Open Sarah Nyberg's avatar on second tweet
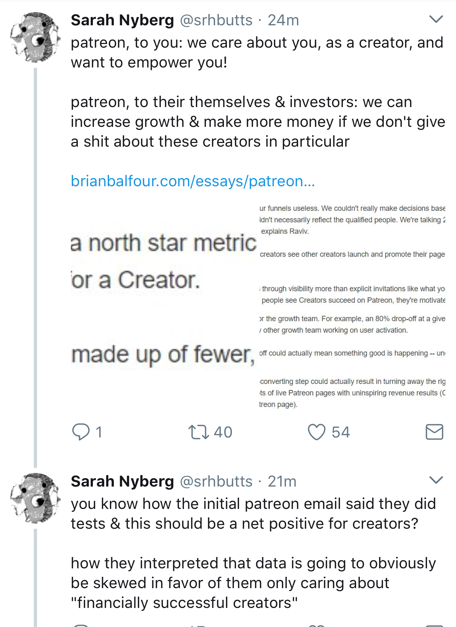The height and width of the screenshot is (627, 456). [x=35, y=498]
